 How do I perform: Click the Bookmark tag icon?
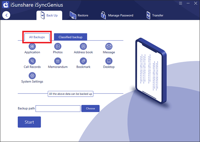(83, 61)
